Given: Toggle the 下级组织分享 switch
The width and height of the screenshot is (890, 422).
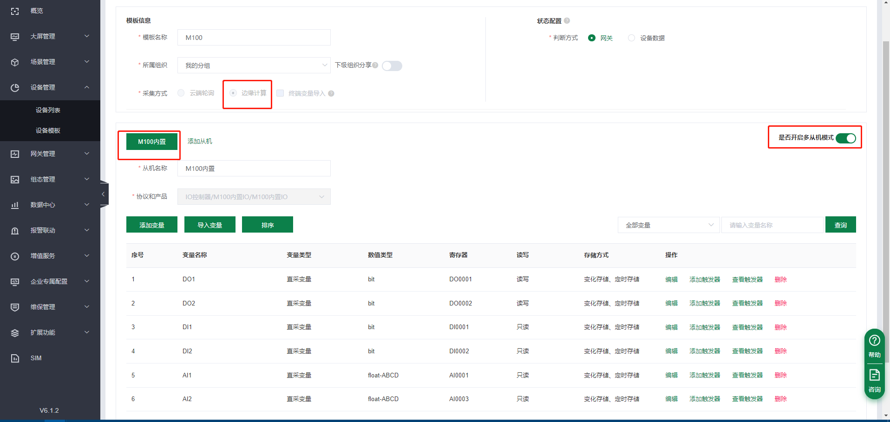Looking at the screenshot, I should click(x=392, y=66).
